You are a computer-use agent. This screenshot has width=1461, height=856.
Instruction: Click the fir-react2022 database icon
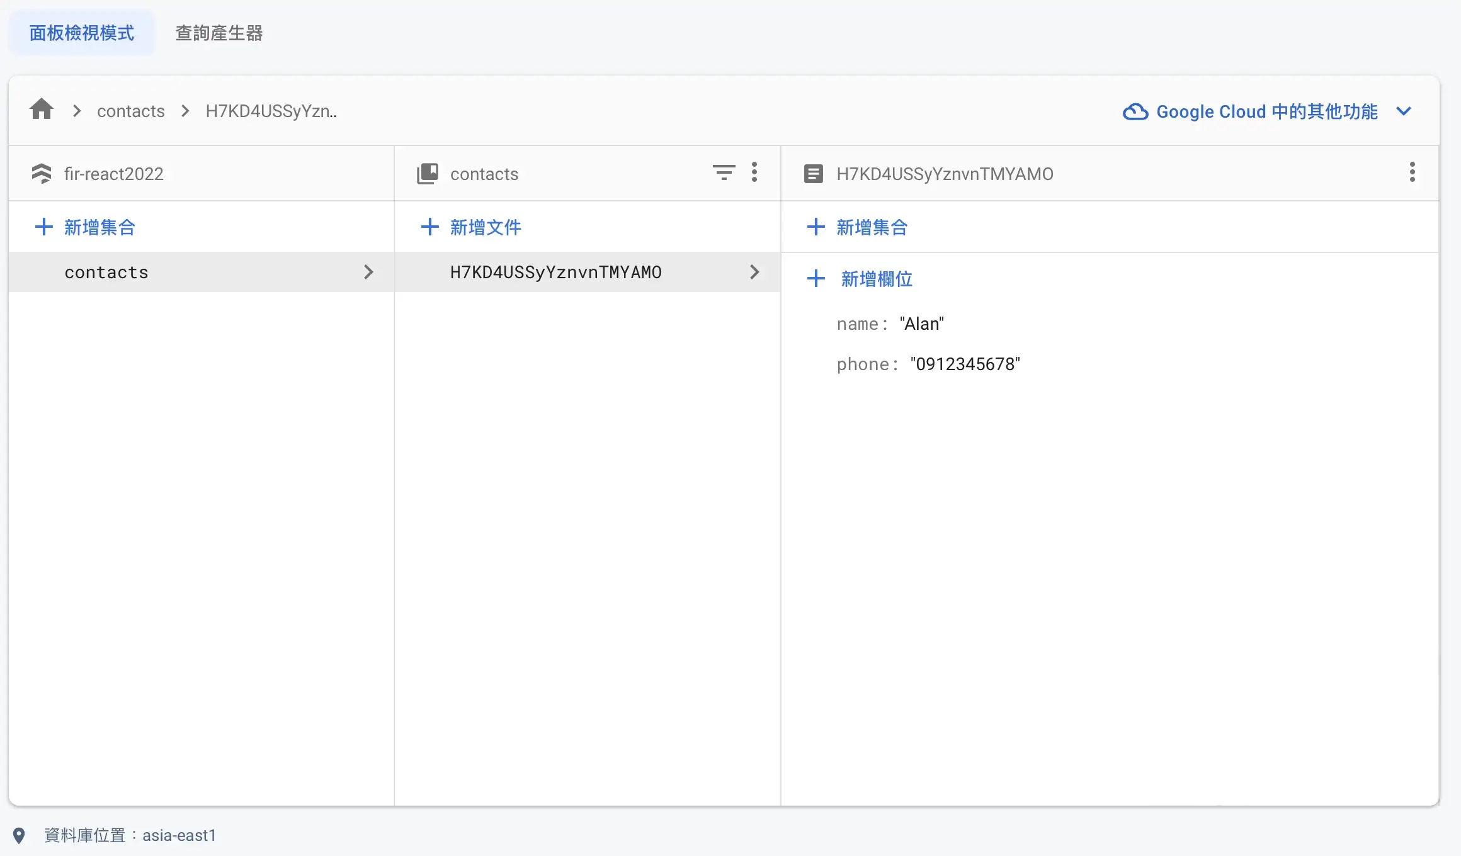[x=42, y=173]
